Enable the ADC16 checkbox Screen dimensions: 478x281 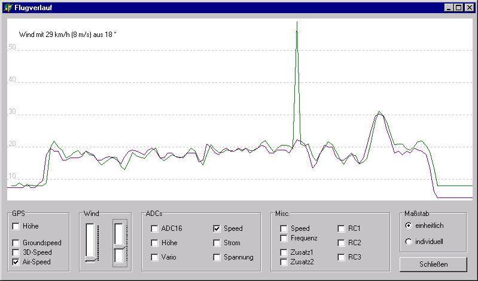tap(155, 228)
